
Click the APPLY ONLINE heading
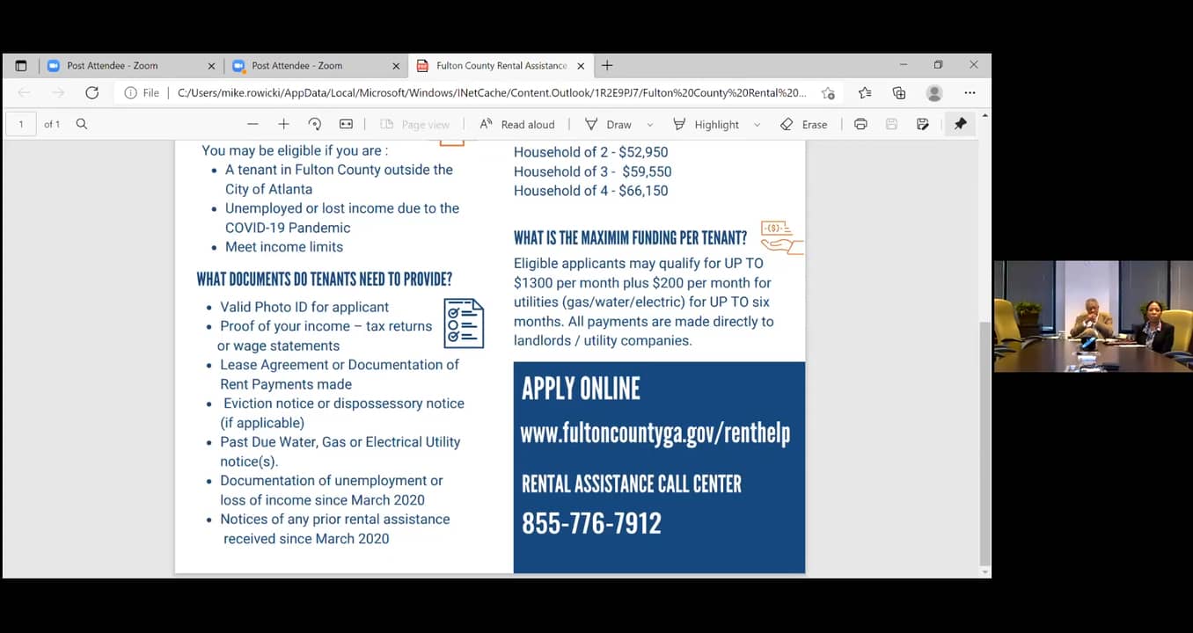click(x=581, y=388)
